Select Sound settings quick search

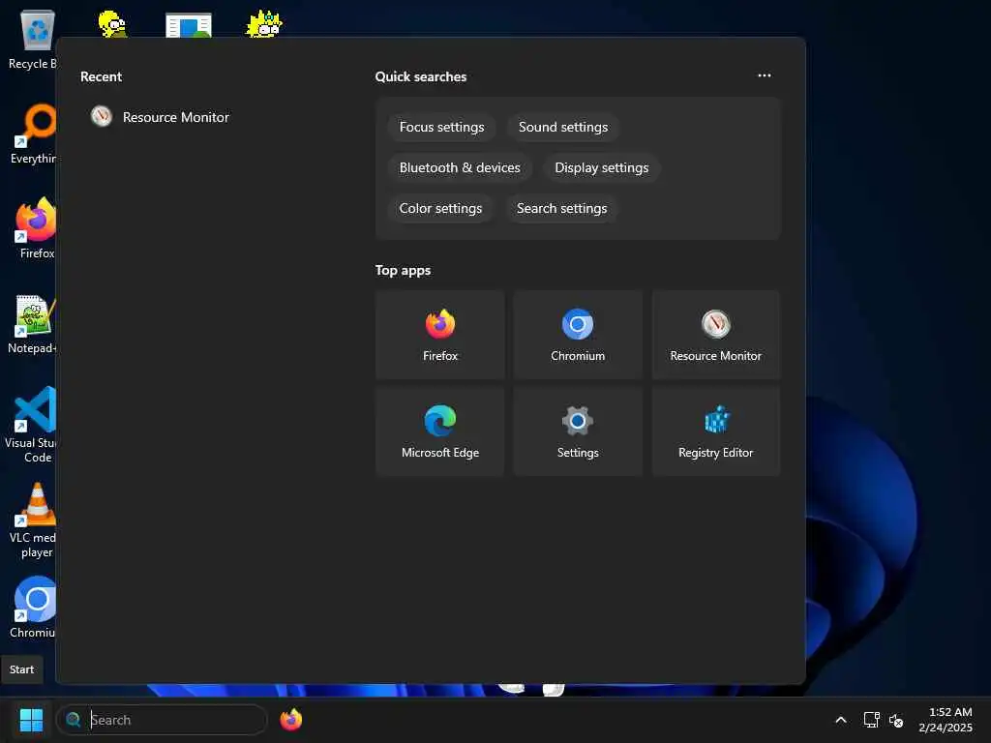(563, 127)
